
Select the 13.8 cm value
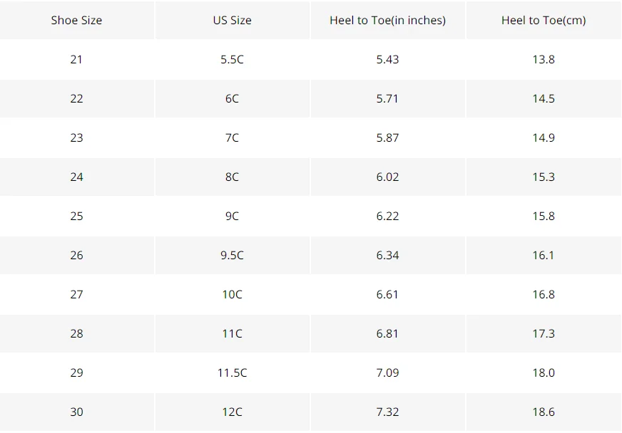coord(544,59)
